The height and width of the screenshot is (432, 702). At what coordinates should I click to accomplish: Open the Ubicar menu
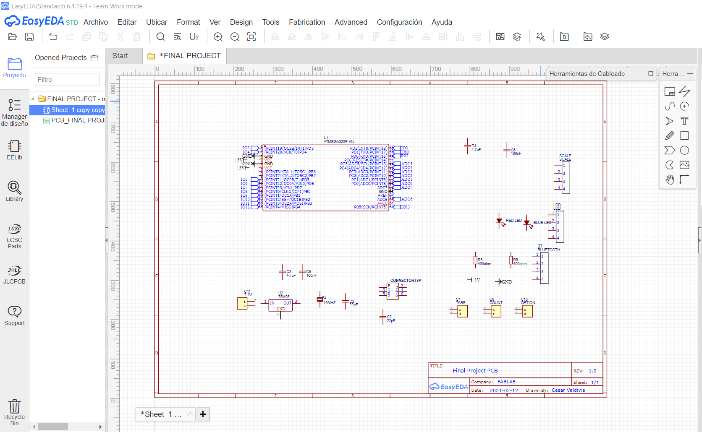(157, 22)
